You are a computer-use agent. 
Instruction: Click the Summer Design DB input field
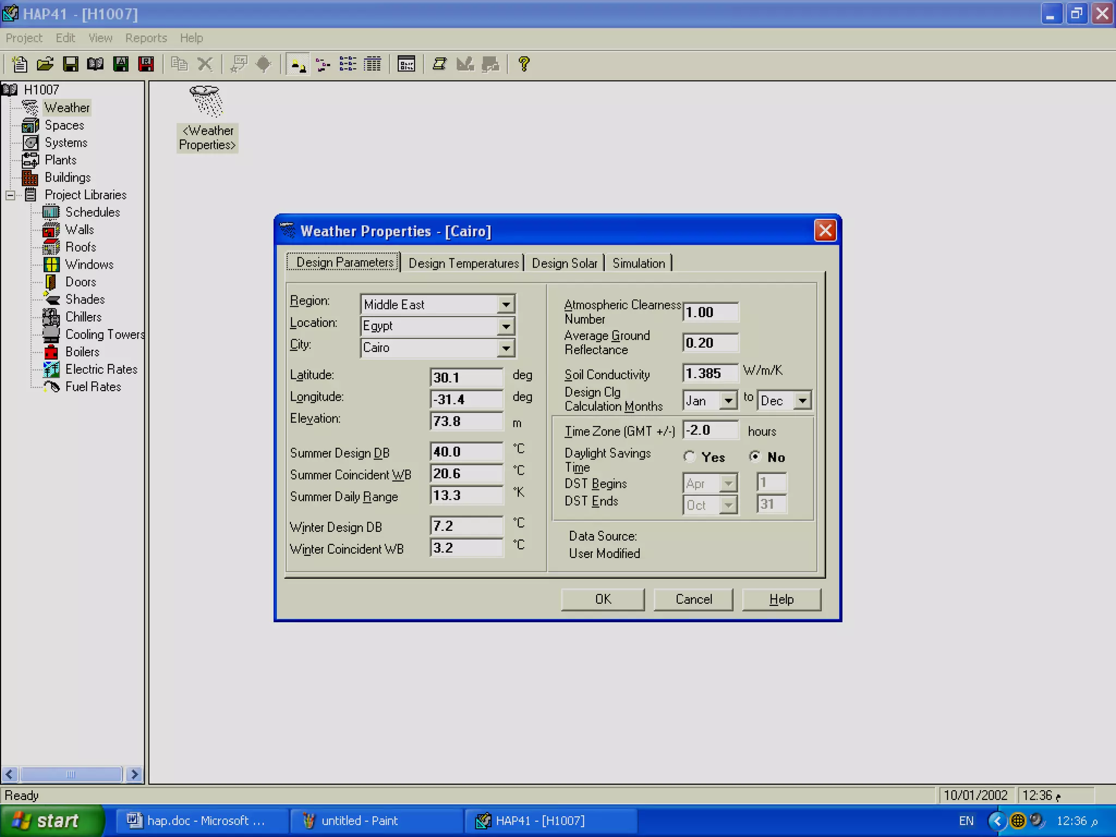466,452
